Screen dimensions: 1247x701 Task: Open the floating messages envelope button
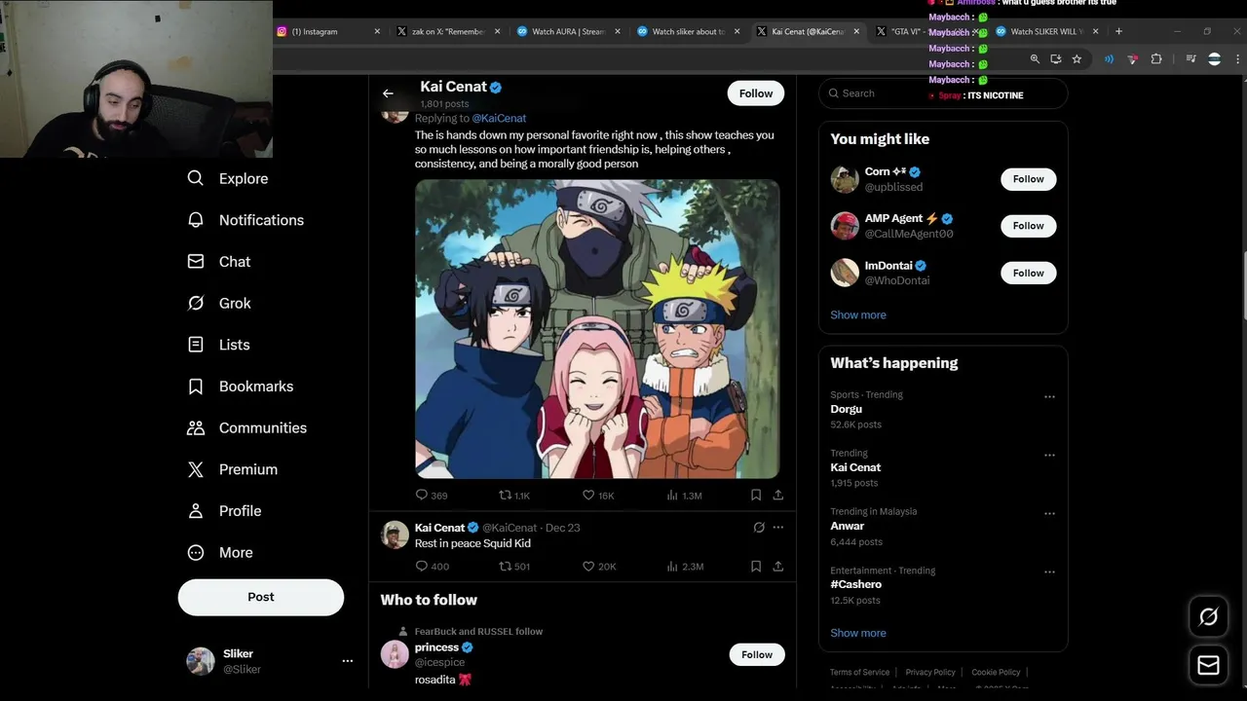coord(1208,665)
